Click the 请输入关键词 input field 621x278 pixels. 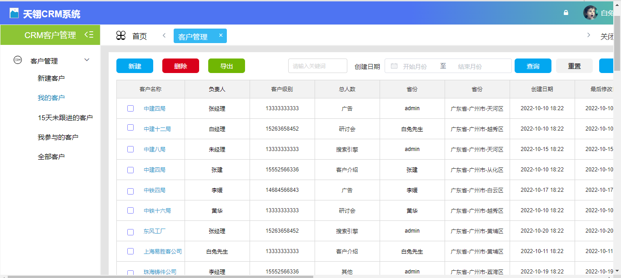click(317, 66)
